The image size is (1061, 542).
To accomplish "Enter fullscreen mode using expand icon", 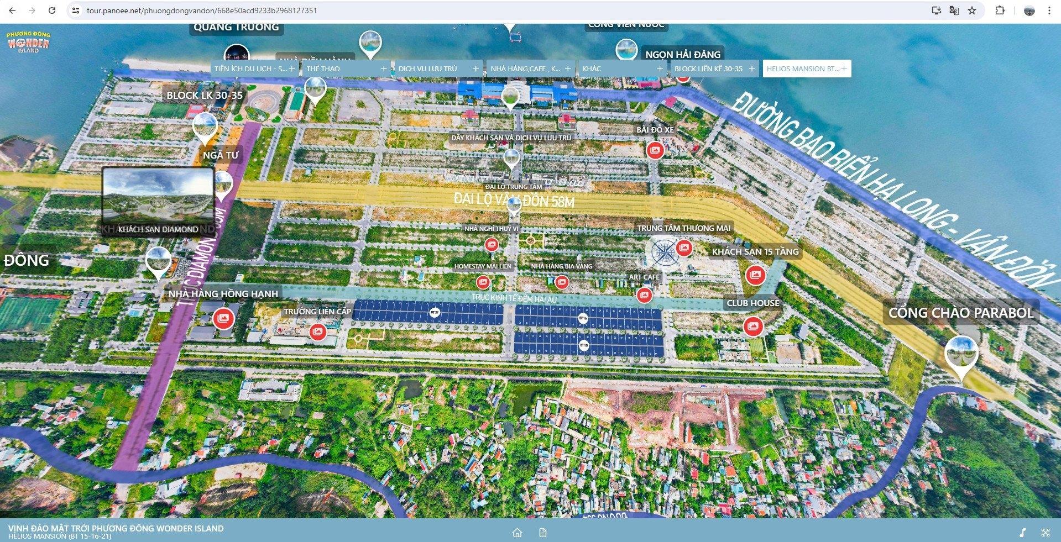I will tap(1045, 533).
